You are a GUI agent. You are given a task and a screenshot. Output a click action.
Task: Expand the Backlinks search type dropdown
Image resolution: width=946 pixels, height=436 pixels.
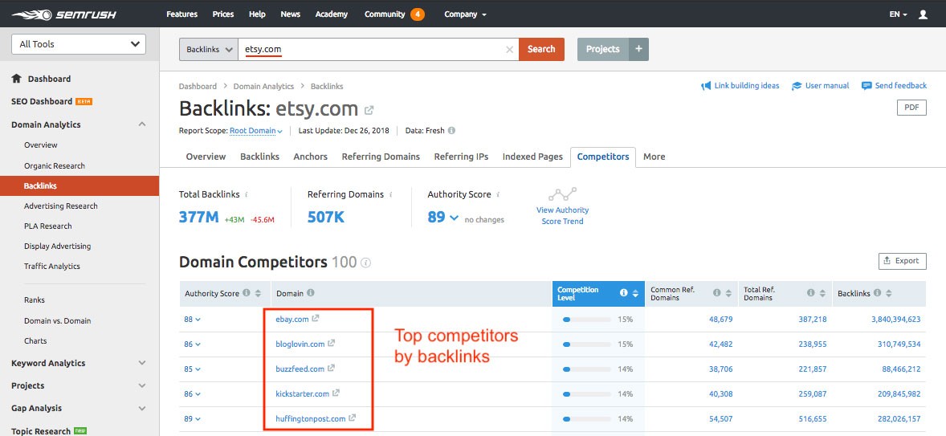[208, 49]
